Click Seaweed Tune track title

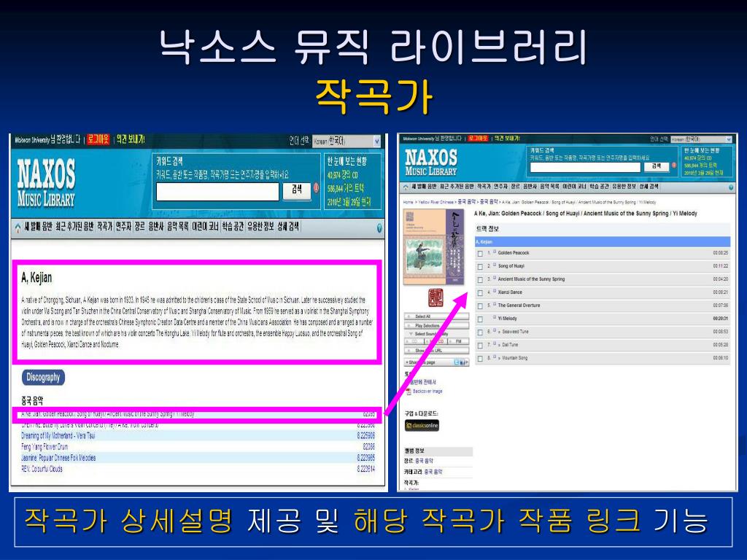point(515,332)
